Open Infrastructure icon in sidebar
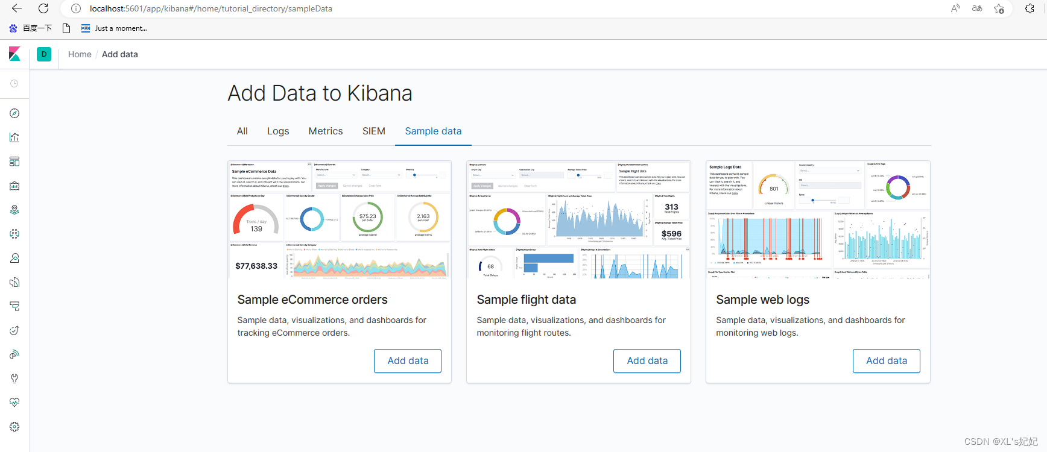This screenshot has height=452, width=1047. pos(14,258)
